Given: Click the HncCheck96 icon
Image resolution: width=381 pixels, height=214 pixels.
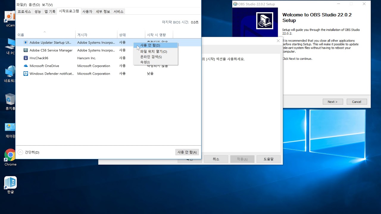Looking at the screenshot, I should click(26, 58).
